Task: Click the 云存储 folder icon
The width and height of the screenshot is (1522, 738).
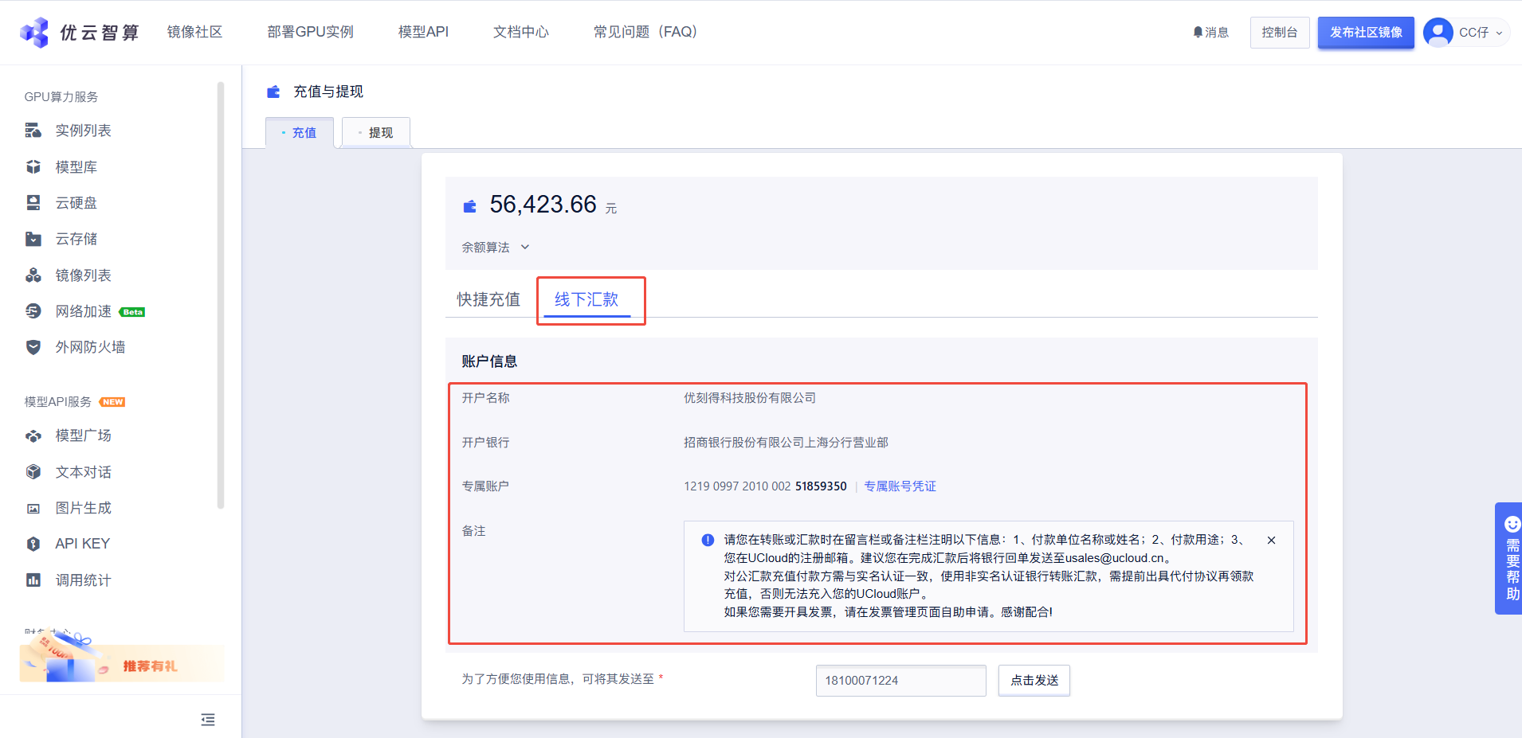Action: pos(33,239)
